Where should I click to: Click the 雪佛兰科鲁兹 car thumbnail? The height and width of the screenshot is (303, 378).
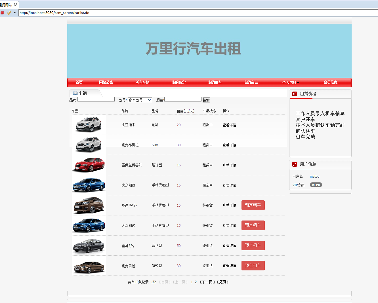[89, 165]
